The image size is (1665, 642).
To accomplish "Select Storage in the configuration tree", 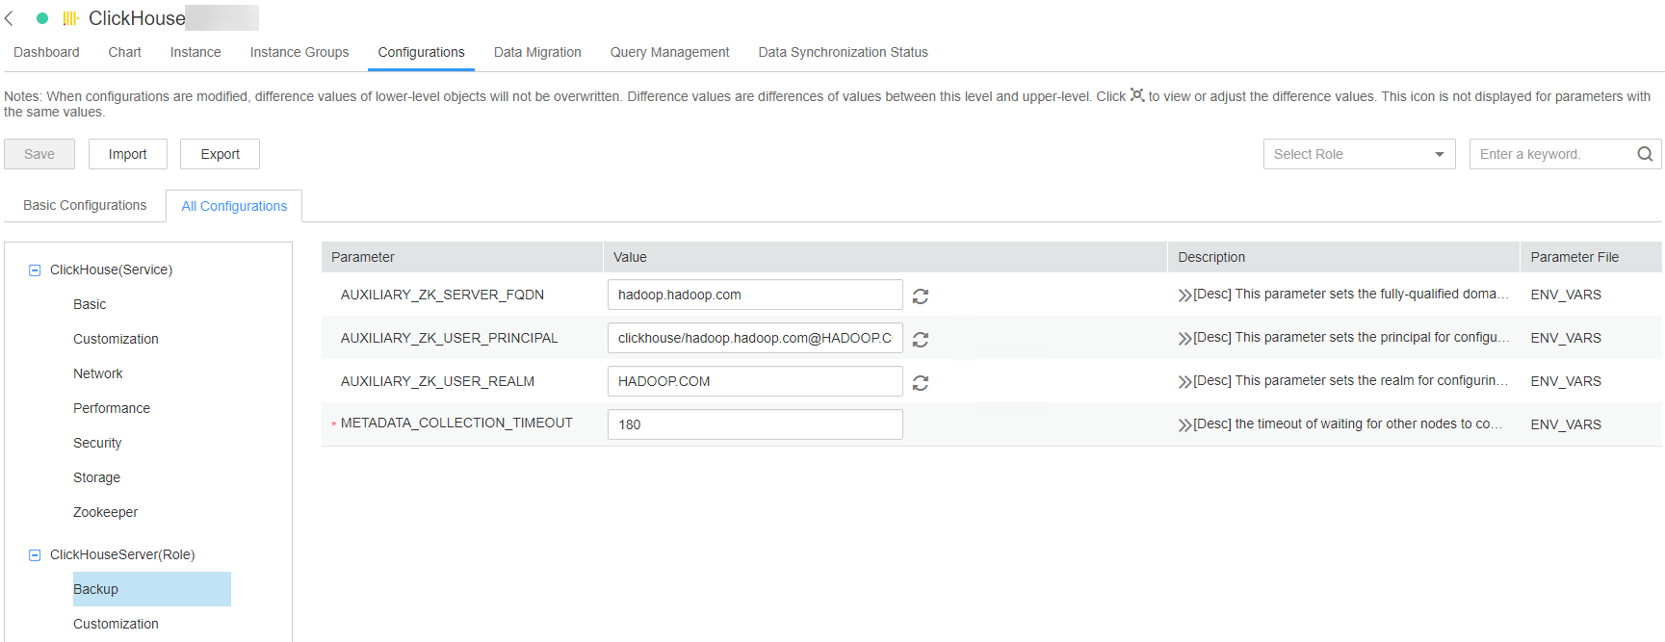I will click(96, 477).
